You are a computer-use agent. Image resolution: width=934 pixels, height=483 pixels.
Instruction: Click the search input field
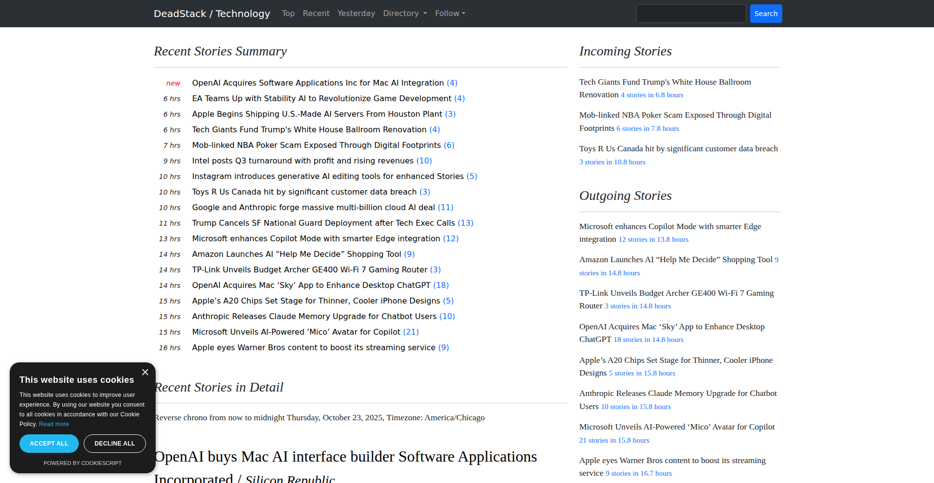[691, 14]
